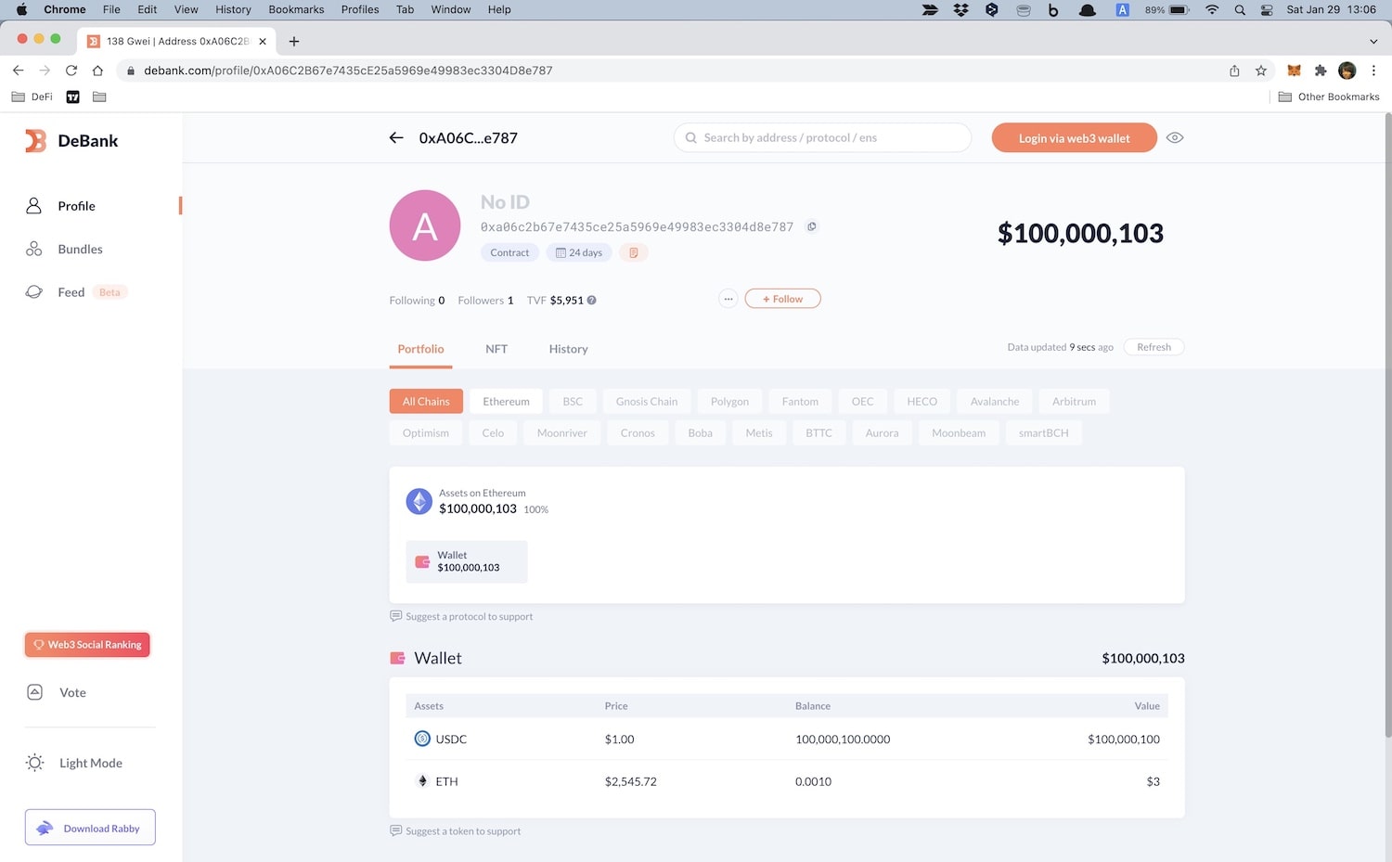Screen dimensions: 1392x862
Task: Open the macOS Control Center icon
Action: tap(1267, 9)
